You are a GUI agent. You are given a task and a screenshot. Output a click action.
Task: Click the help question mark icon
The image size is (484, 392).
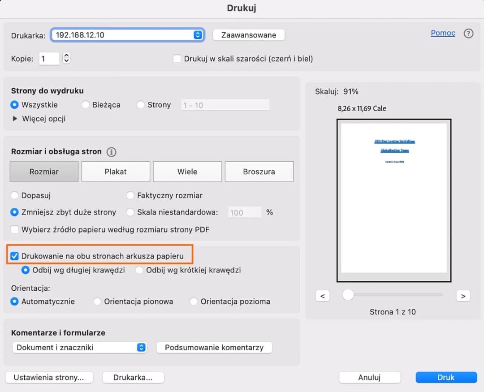(x=468, y=34)
